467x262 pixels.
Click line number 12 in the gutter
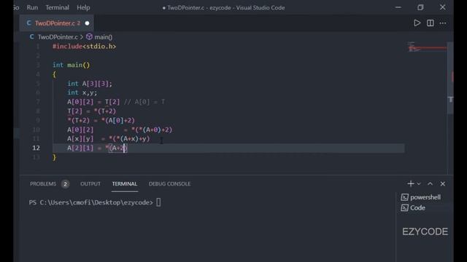pyautogui.click(x=36, y=148)
